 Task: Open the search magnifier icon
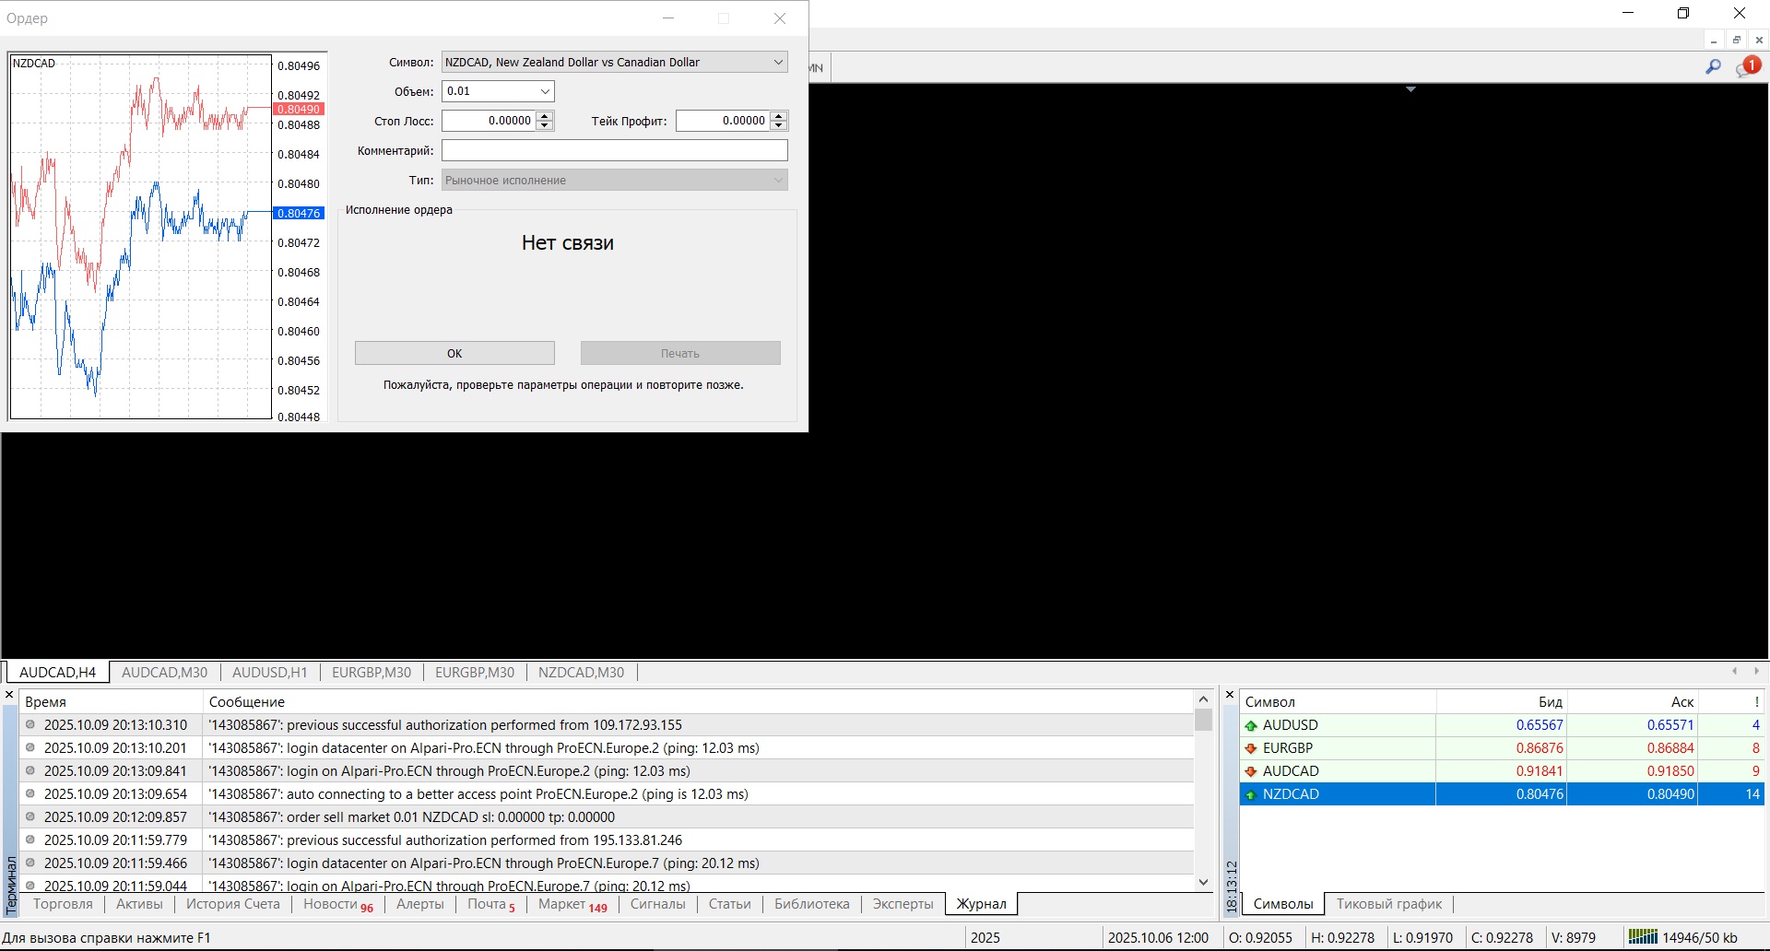[x=1713, y=66]
